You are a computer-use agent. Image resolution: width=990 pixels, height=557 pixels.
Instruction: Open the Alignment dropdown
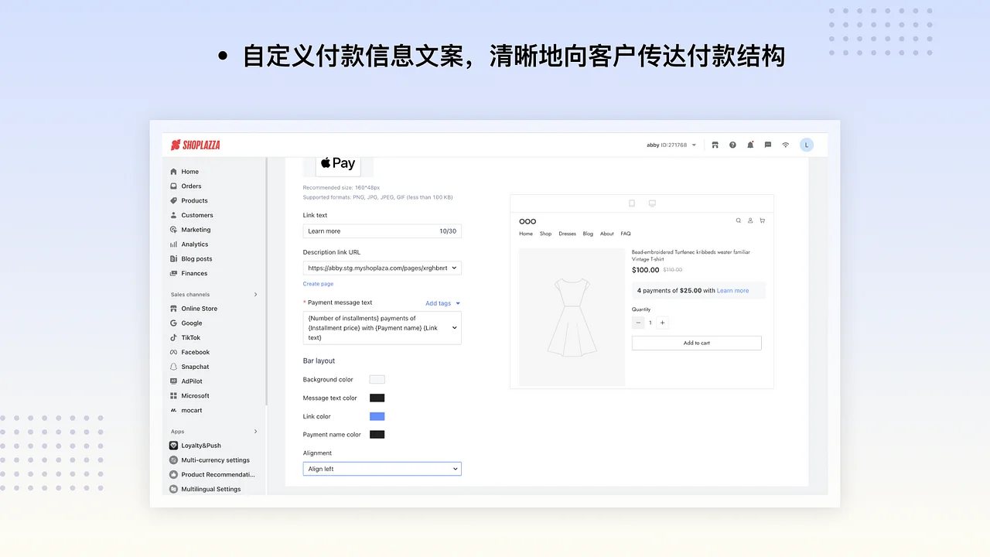coord(381,468)
